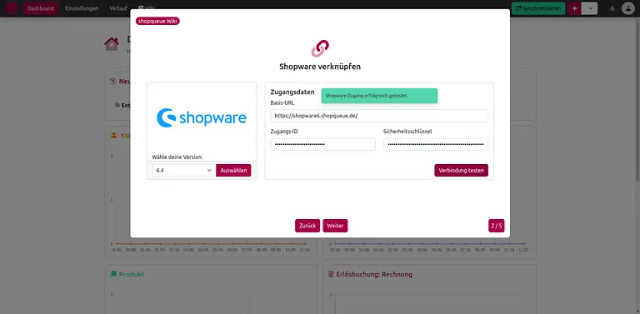This screenshot has height=314, width=640.
Task: Open Einstellungen in the top navigation
Action: click(82, 8)
